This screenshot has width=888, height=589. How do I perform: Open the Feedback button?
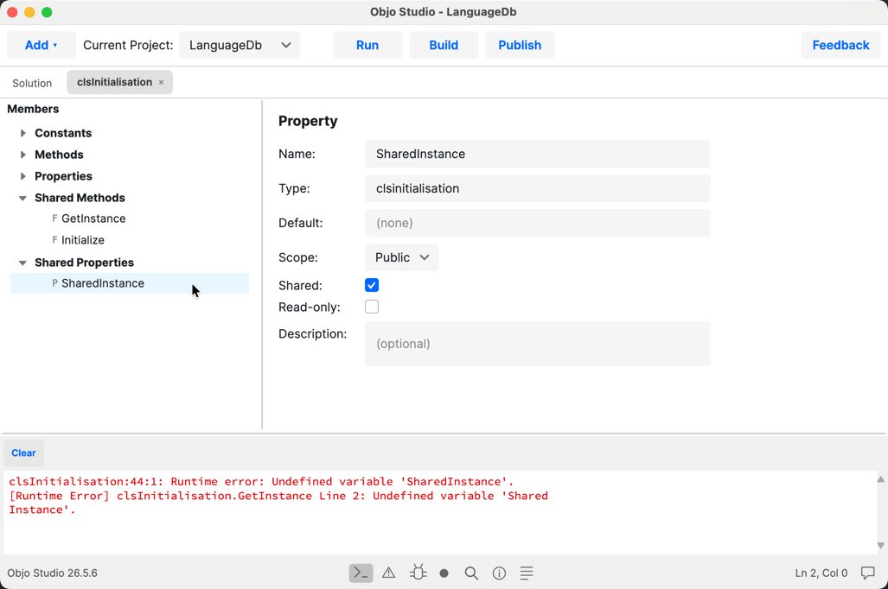click(x=840, y=45)
